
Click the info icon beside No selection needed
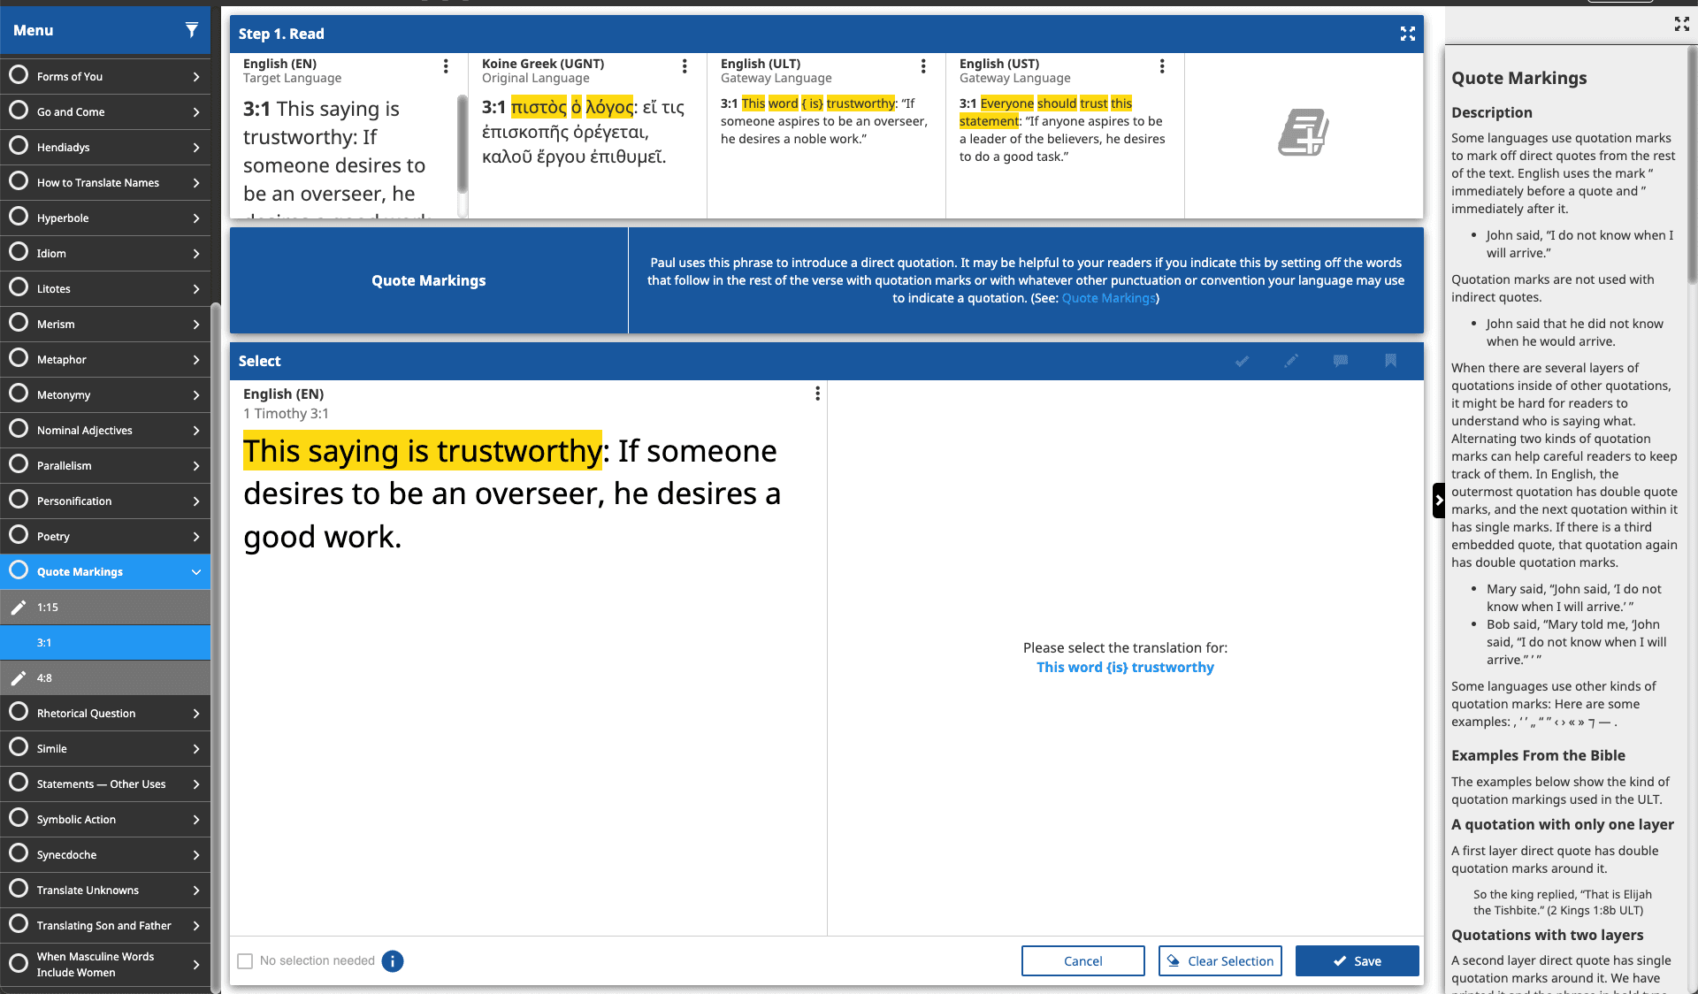click(x=393, y=961)
